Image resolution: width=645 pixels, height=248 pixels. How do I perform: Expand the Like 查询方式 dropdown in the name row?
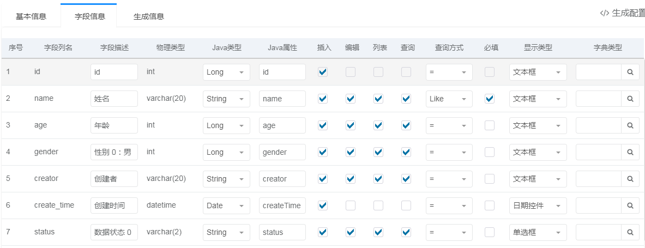pos(449,99)
